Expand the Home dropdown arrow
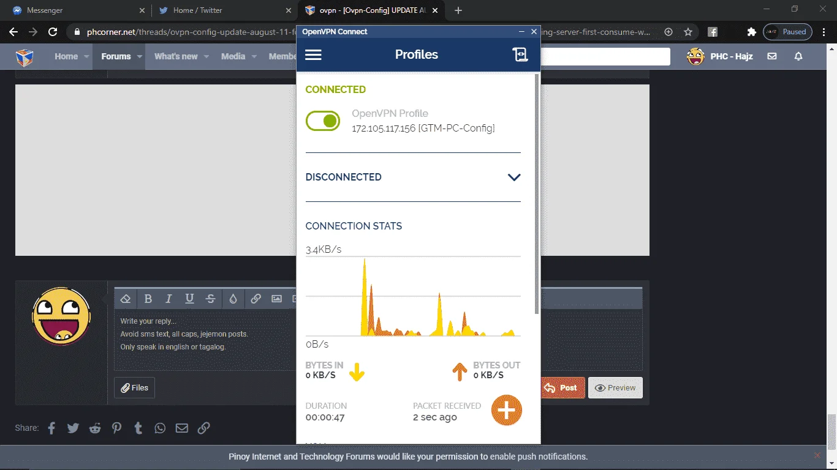The height and width of the screenshot is (470, 837). (x=87, y=56)
